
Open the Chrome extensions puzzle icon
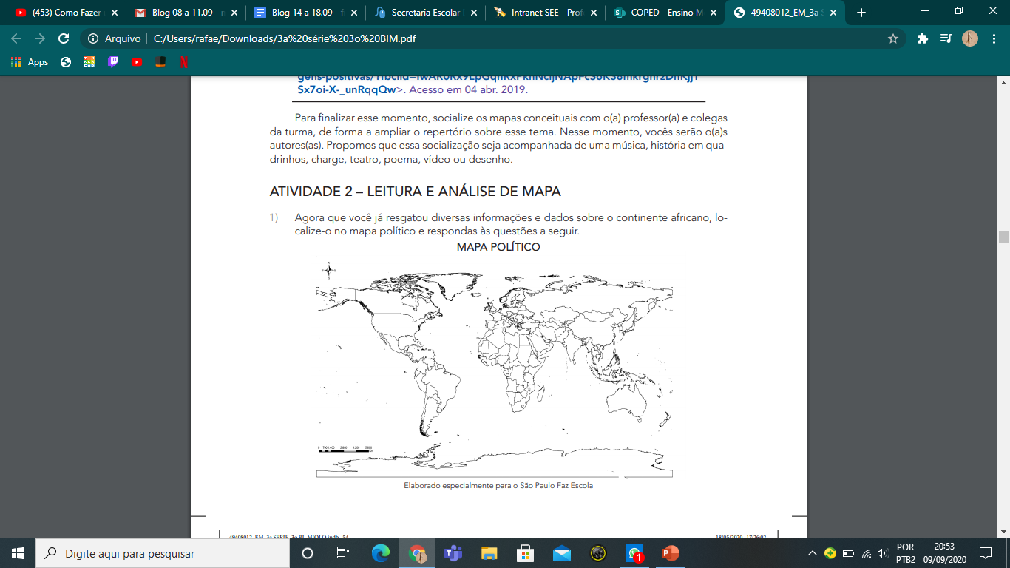pyautogui.click(x=923, y=38)
